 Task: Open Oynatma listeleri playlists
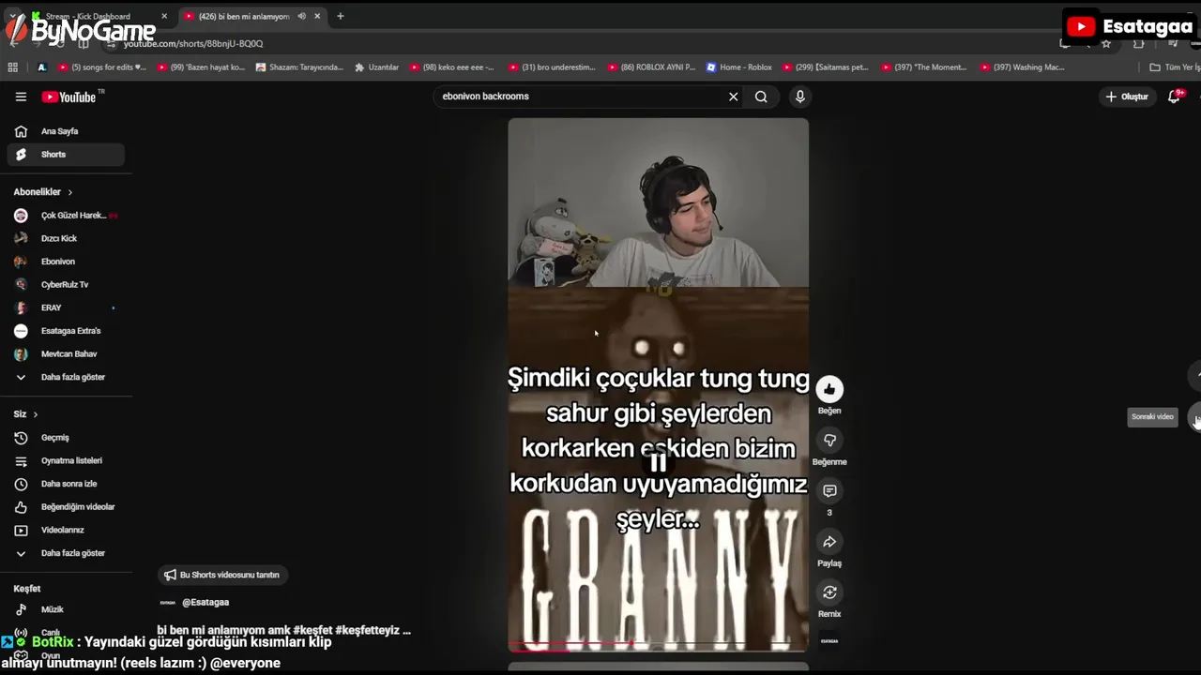tap(66, 461)
